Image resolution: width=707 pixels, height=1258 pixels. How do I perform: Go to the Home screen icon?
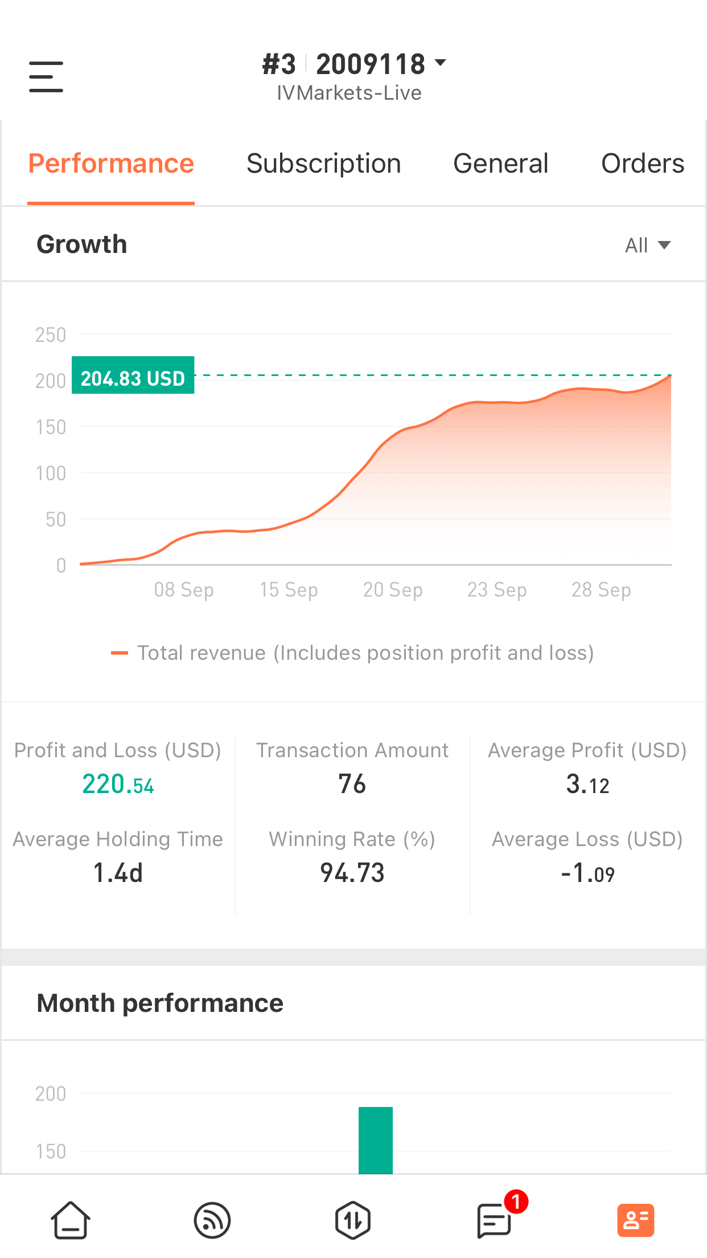(x=71, y=1220)
